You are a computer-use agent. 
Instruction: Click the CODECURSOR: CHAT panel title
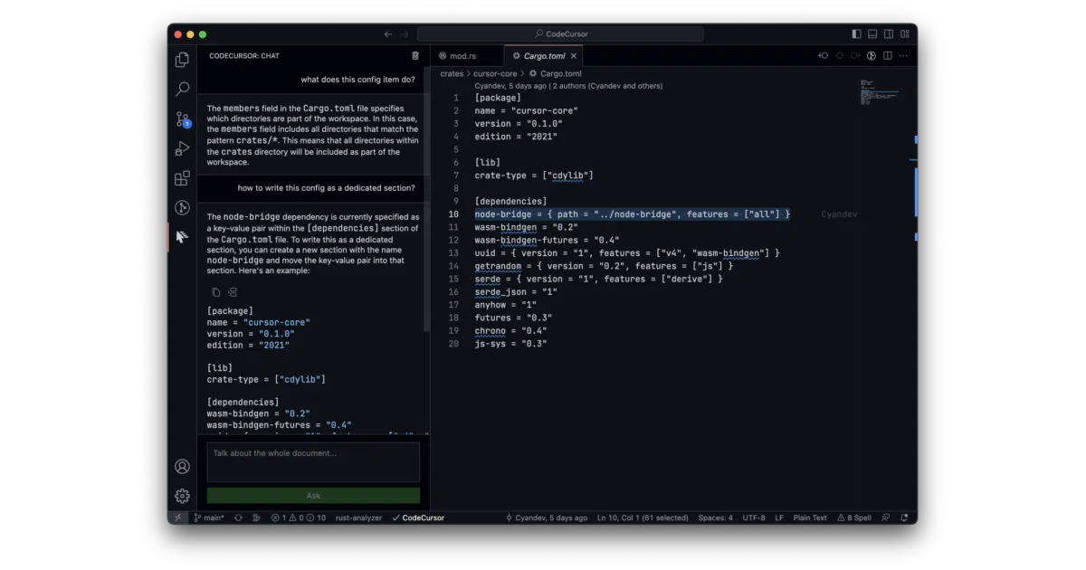244,56
